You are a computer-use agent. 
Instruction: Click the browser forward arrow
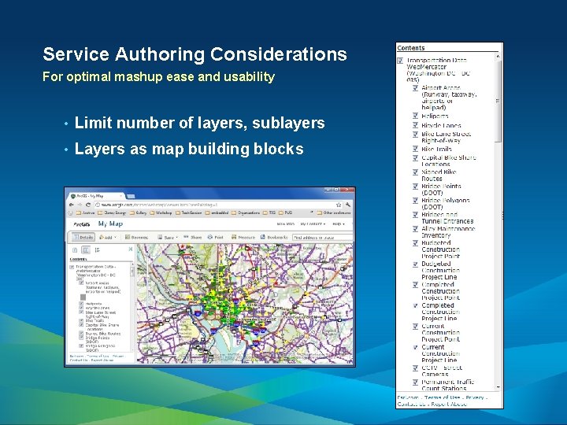[x=80, y=205]
